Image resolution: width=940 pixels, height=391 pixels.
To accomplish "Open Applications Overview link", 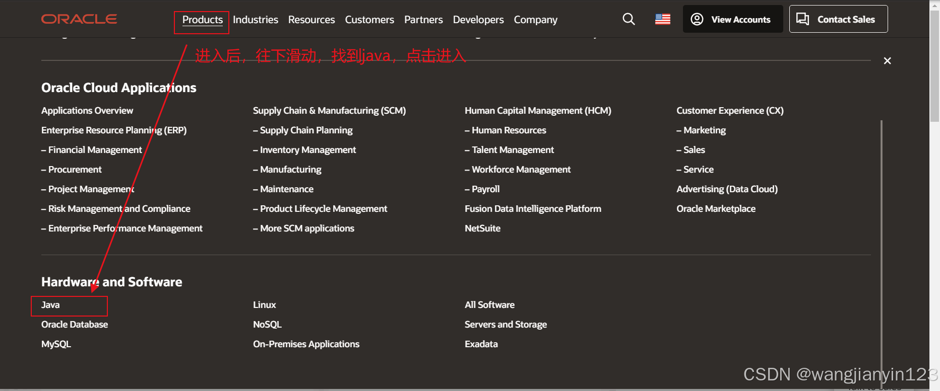I will coord(87,111).
